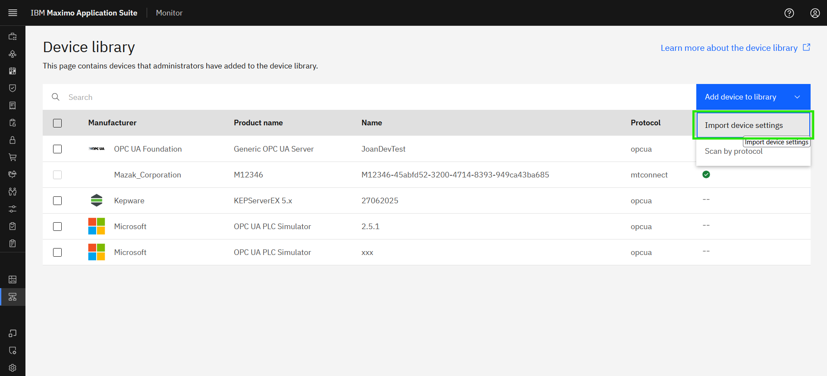The width and height of the screenshot is (827, 376).
Task: Click the Name column header
Action: (372, 123)
